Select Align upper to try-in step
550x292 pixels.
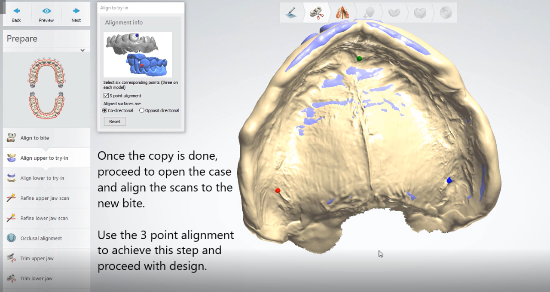[x=46, y=158]
